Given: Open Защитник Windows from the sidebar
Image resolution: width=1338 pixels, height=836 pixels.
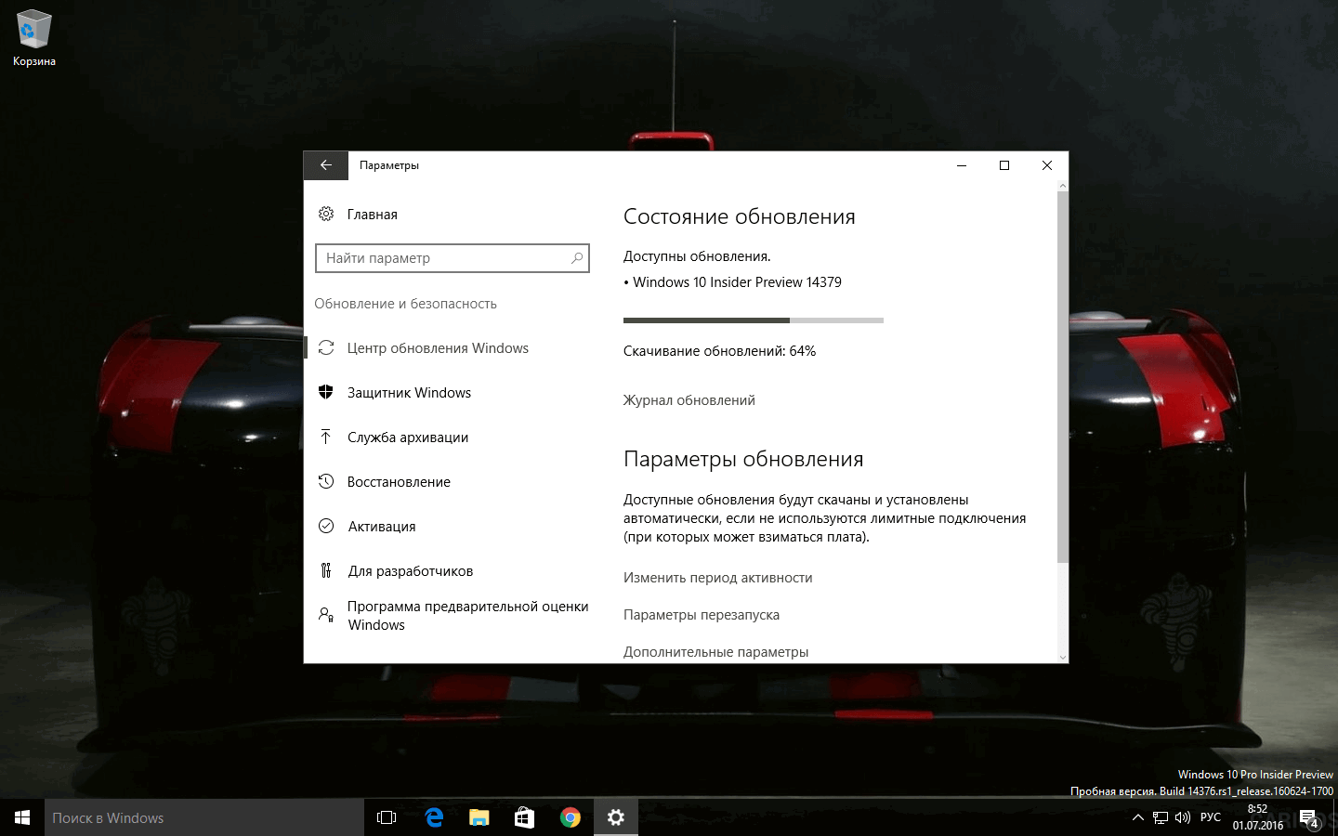Looking at the screenshot, I should click(x=409, y=392).
